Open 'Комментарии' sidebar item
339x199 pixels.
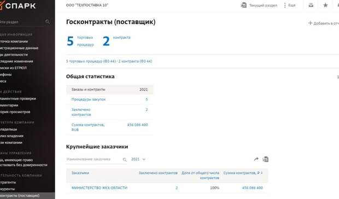(x=9, y=105)
